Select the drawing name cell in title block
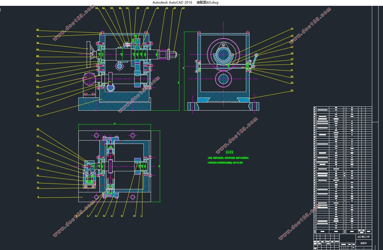Screen dimensions: 383x250 363,243
